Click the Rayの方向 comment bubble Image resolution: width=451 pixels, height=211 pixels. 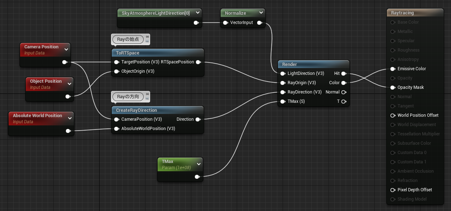pyautogui.click(x=128, y=97)
